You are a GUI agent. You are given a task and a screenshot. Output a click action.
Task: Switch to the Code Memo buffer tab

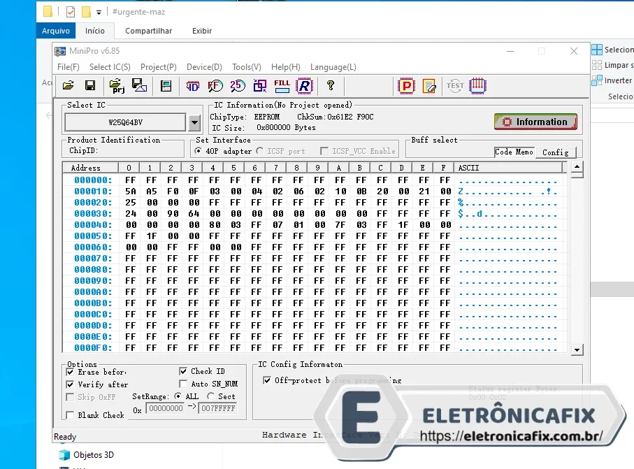click(x=514, y=152)
